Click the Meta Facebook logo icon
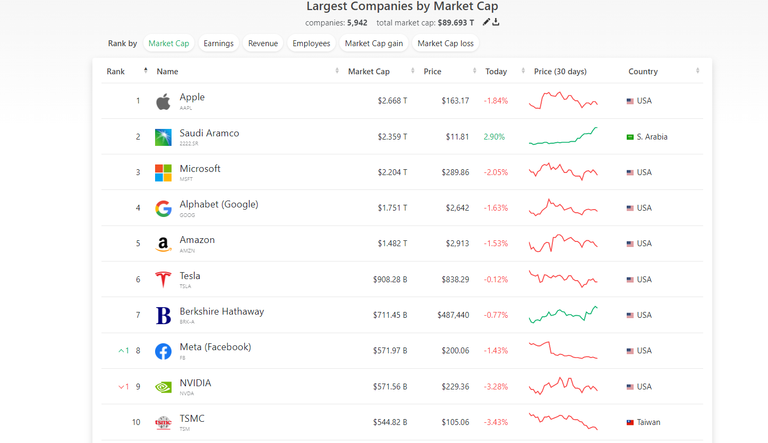Image resolution: width=768 pixels, height=443 pixels. click(163, 351)
